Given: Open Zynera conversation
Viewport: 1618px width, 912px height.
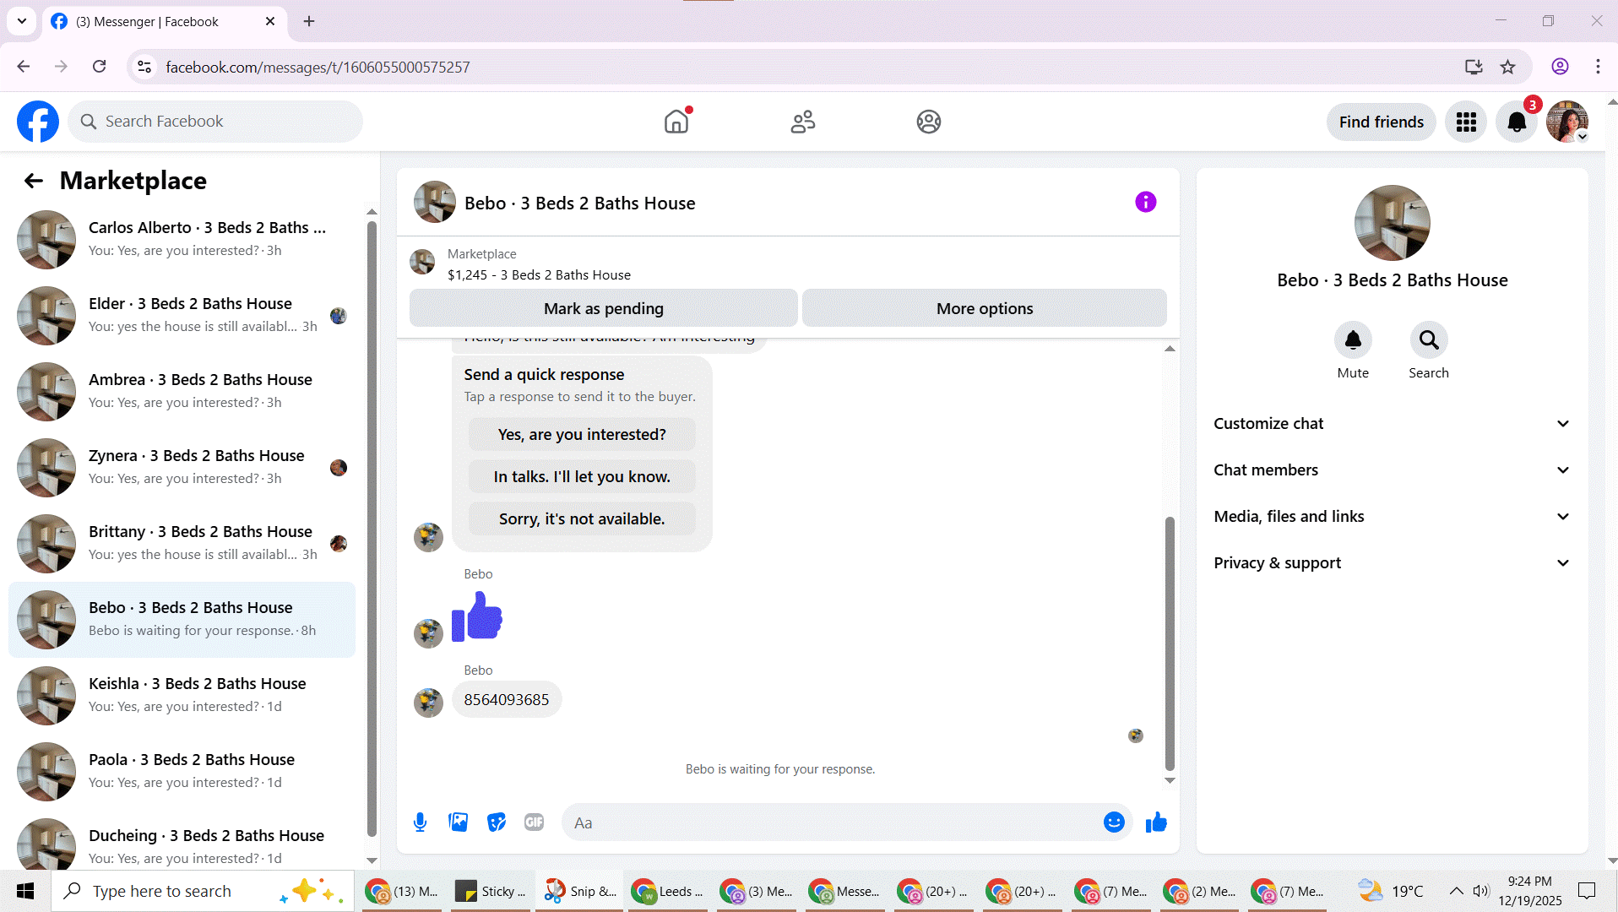Looking at the screenshot, I should pyautogui.click(x=182, y=468).
